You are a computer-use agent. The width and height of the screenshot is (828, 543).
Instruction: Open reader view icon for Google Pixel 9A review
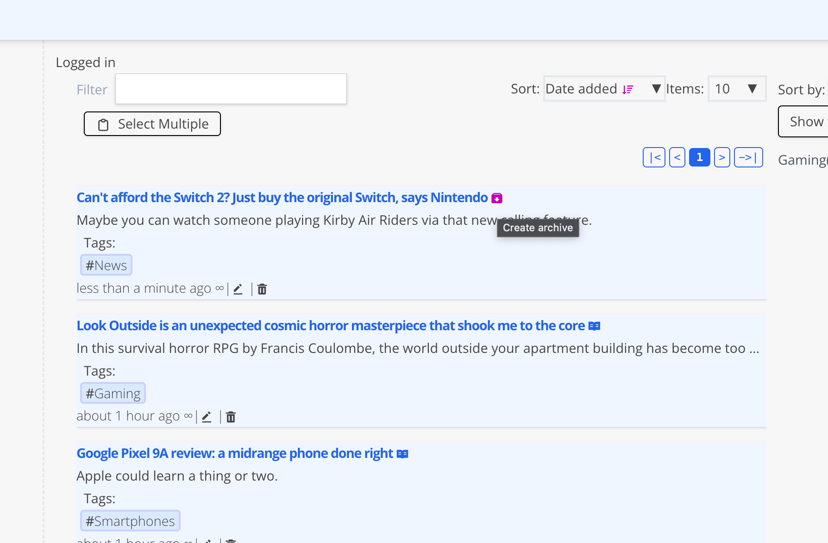pos(402,454)
